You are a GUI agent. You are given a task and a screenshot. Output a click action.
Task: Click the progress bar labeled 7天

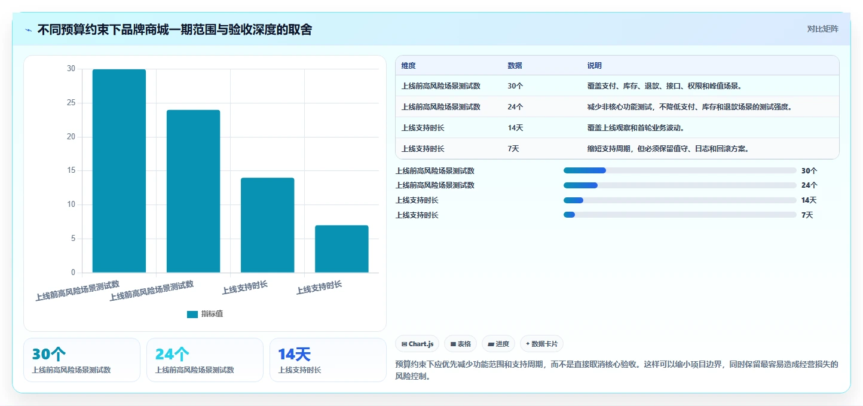coord(680,215)
